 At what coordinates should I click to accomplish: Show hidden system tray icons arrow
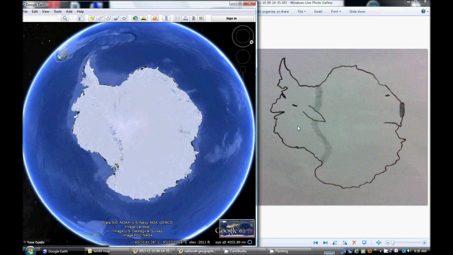point(380,251)
